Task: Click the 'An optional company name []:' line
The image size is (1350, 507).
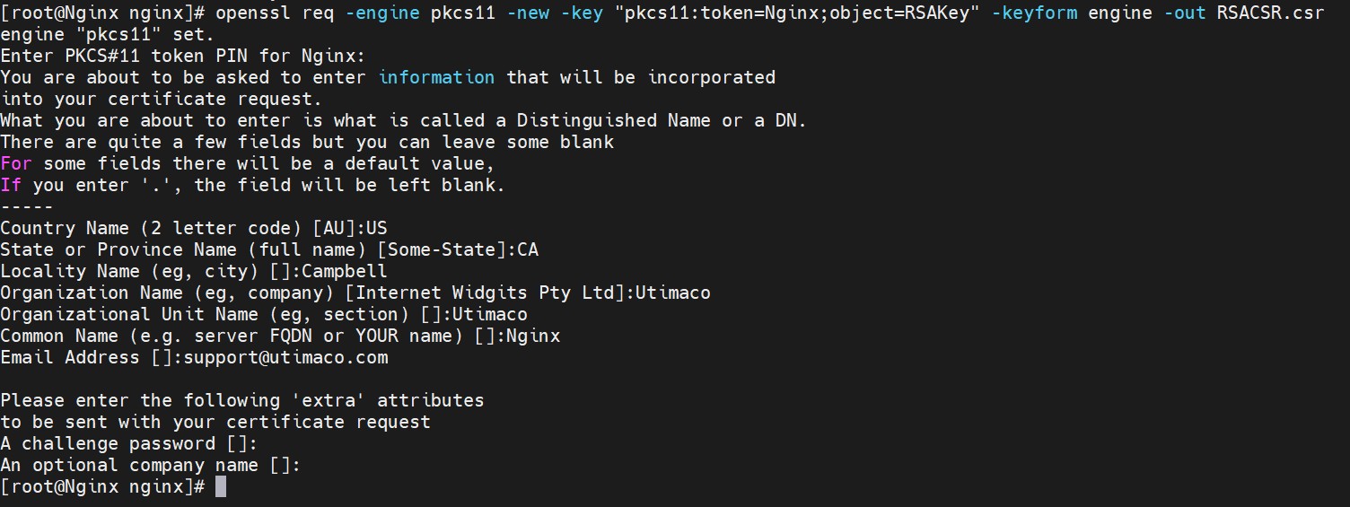Action: (151, 466)
